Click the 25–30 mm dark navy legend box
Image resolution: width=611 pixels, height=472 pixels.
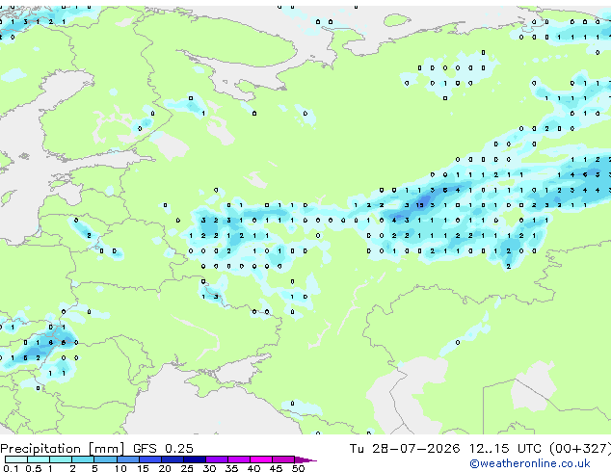195,459
